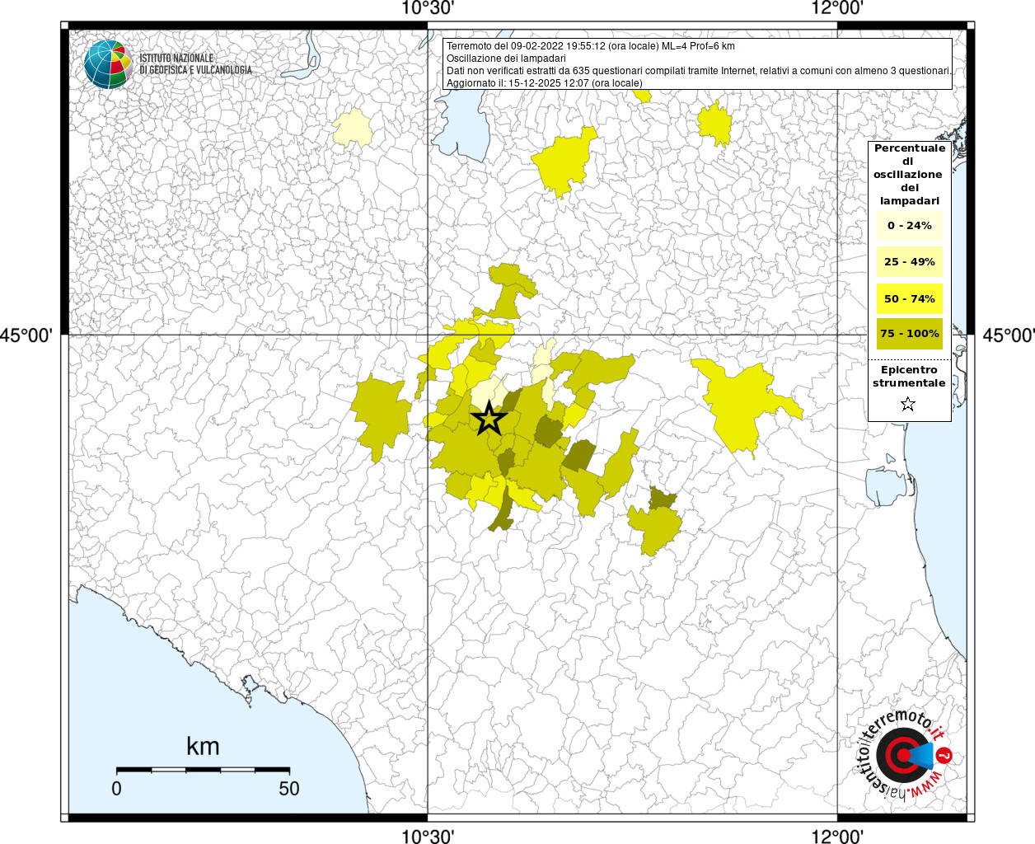The width and height of the screenshot is (1035, 844).
Task: Click the haisentitoilterremoto.it logo
Action: (x=903, y=755)
